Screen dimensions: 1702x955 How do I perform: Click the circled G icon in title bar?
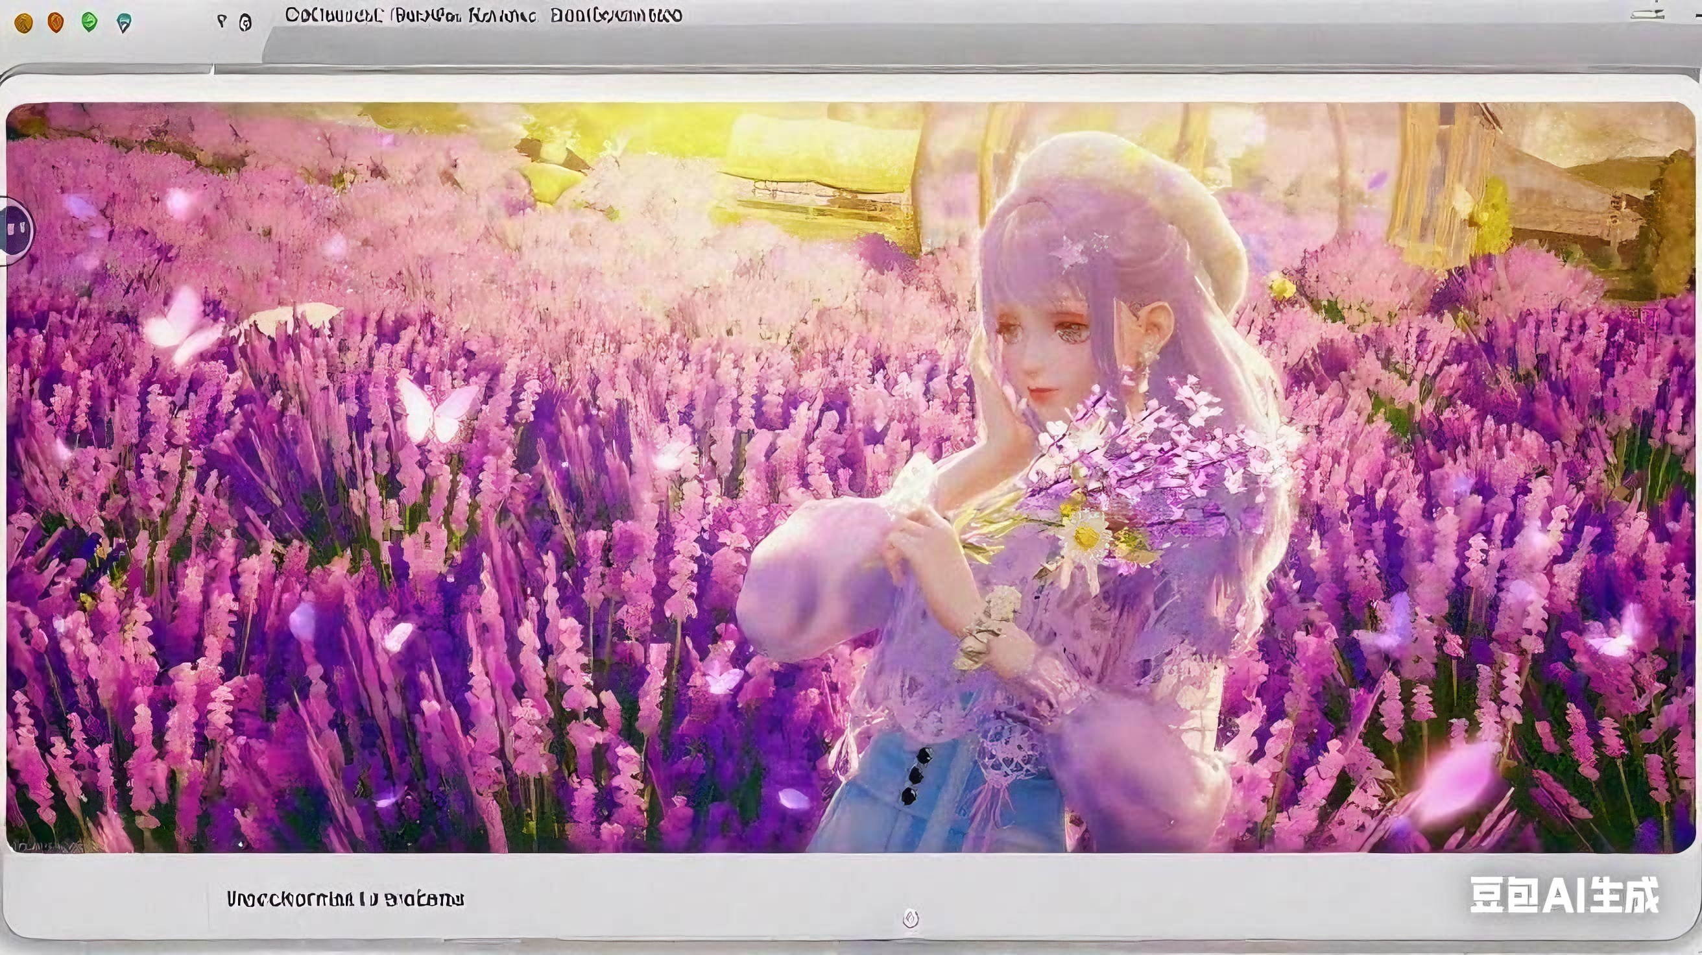[x=245, y=23]
